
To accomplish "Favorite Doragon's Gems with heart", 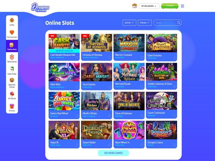I will 175,145.
